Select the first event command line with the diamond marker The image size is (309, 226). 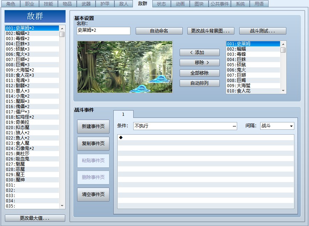(x=206, y=137)
